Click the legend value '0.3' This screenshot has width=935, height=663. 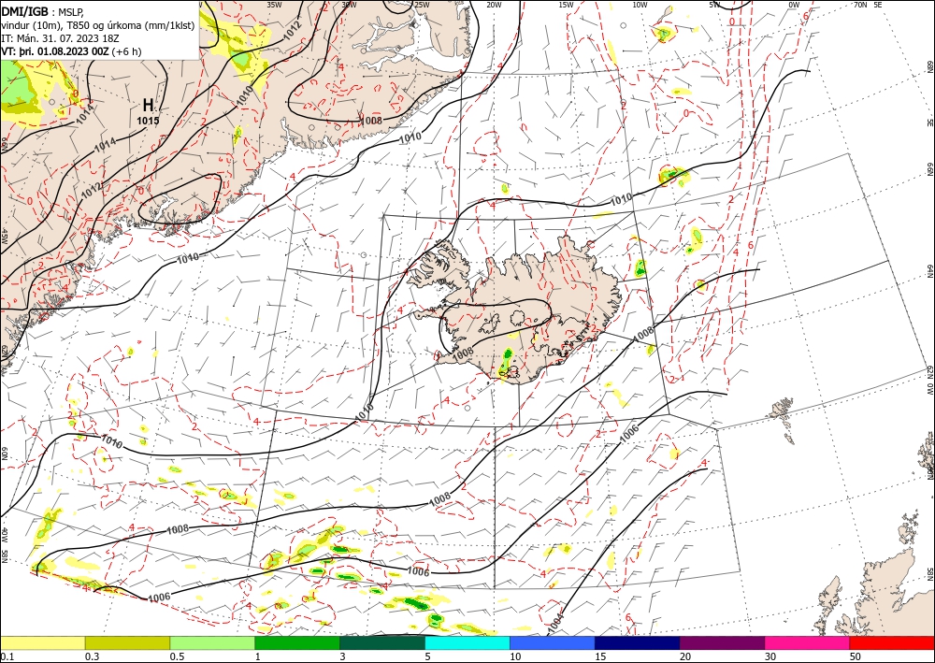[x=92, y=656]
